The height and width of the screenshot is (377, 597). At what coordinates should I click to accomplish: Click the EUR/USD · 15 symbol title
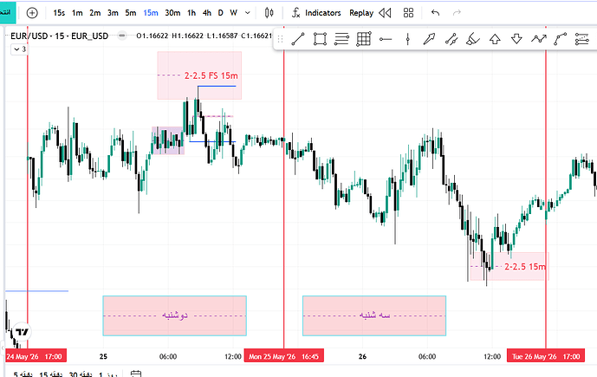point(60,36)
